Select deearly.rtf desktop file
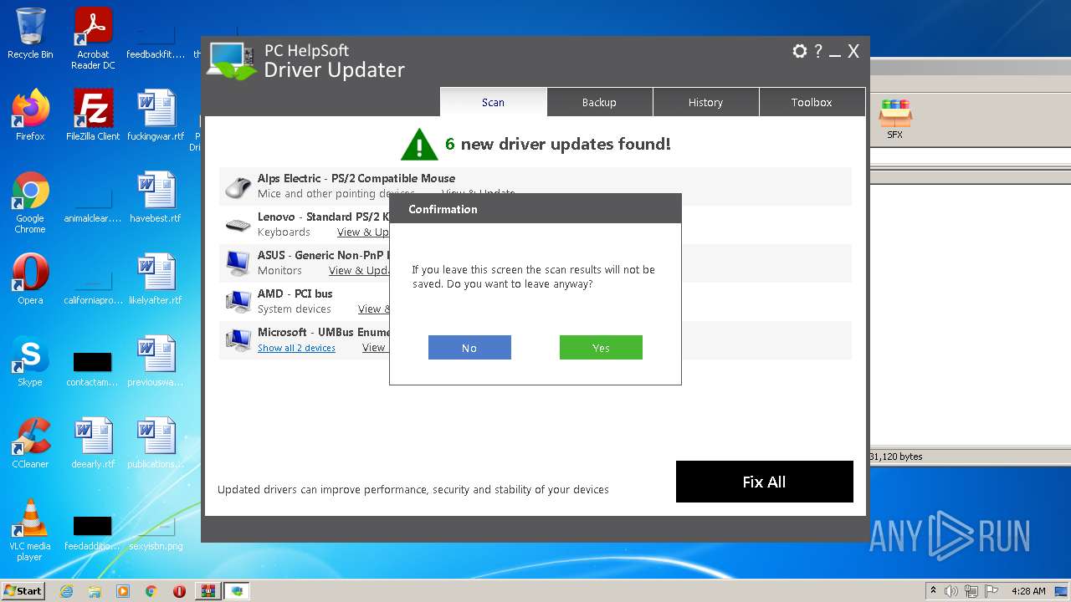 click(93, 443)
